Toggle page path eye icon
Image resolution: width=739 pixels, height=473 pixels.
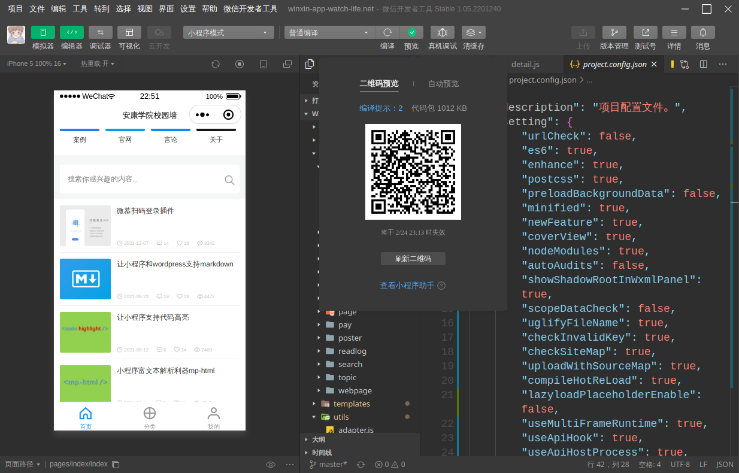tap(271, 465)
